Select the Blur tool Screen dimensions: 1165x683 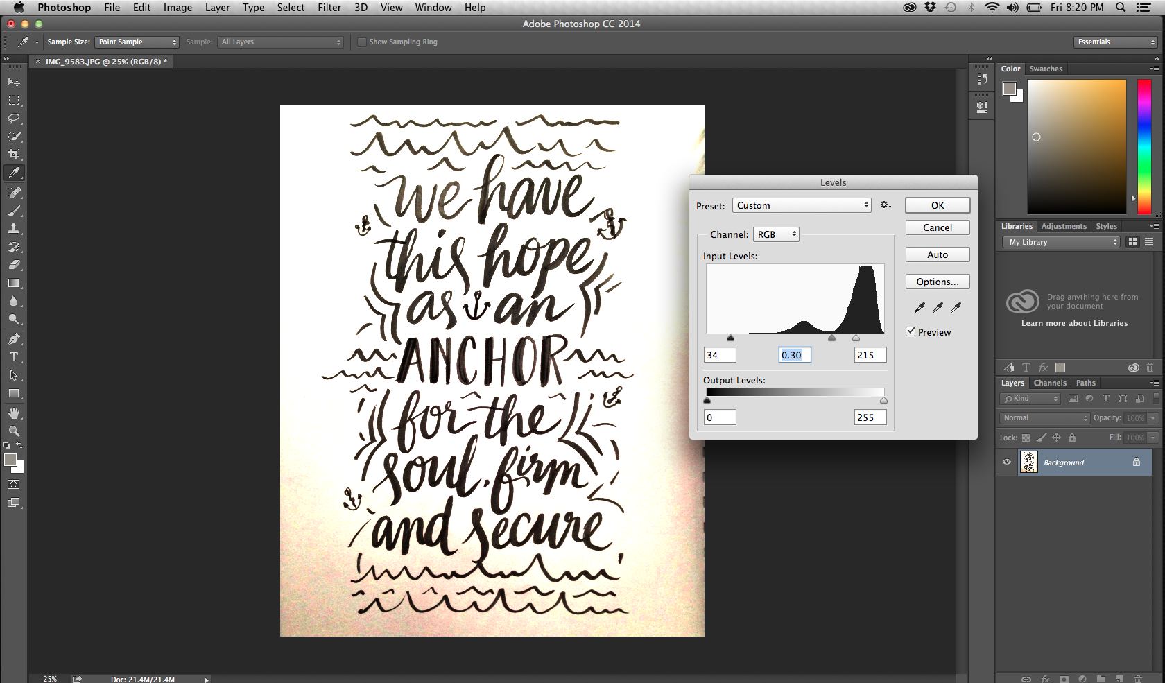coord(14,301)
